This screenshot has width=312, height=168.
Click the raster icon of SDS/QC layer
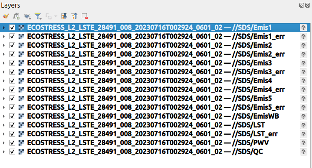click(x=21, y=152)
